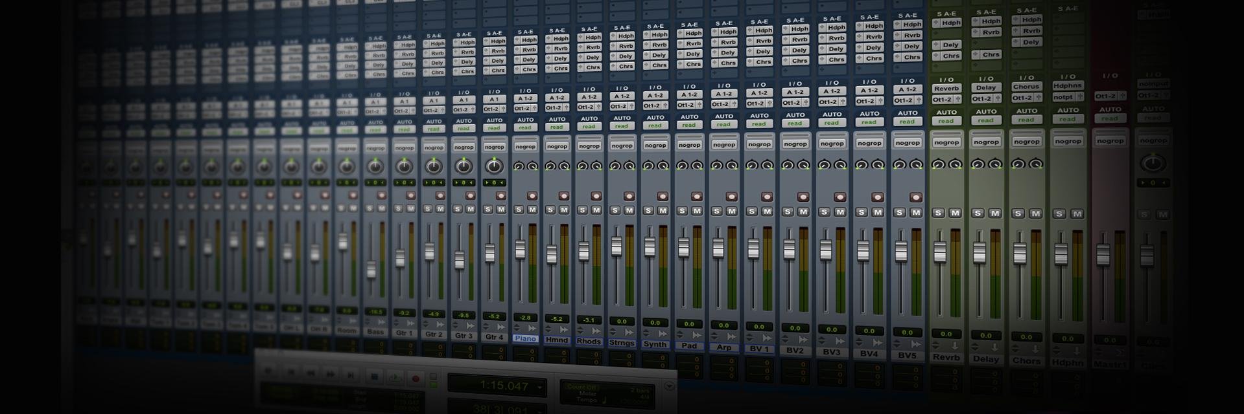Image resolution: width=1244 pixels, height=414 pixels.
Task: Click the -5.2 volume readout on Hmnd
Action: [x=557, y=319]
